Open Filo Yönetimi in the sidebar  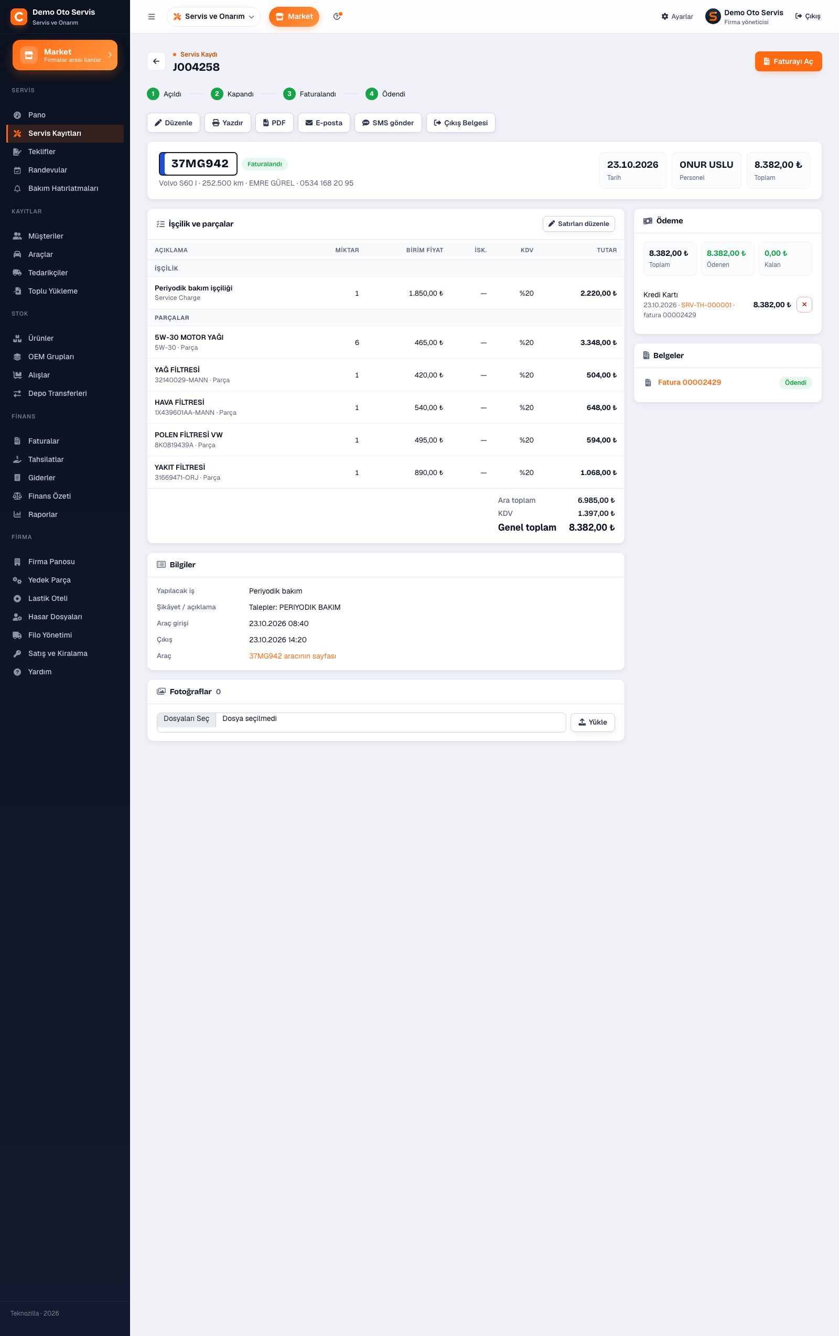point(65,635)
